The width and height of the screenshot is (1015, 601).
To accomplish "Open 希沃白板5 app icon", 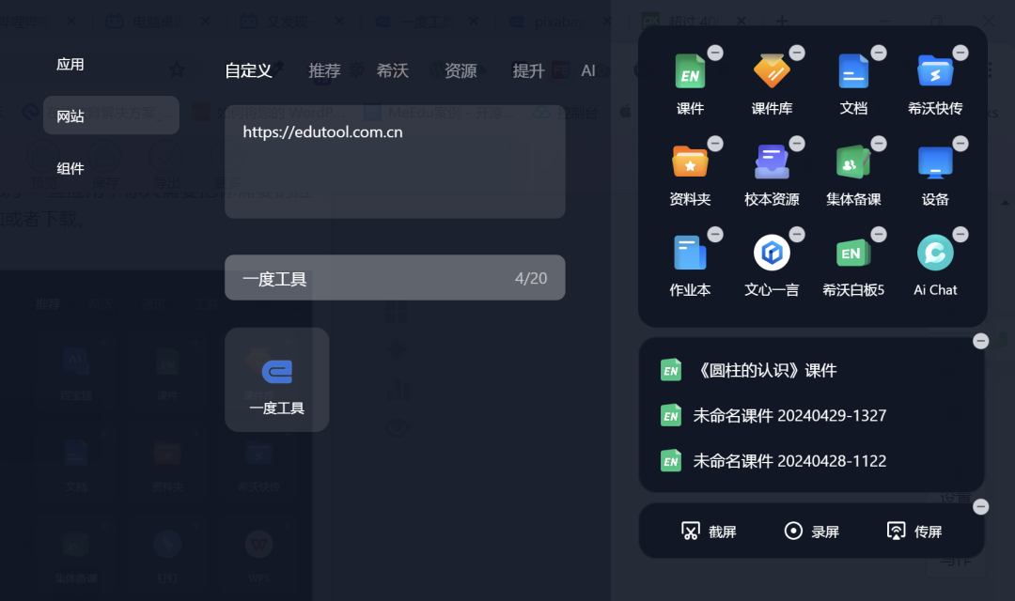I will click(x=853, y=253).
